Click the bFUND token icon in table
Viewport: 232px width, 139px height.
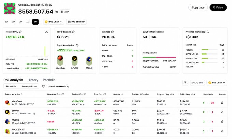pyautogui.click(x=7, y=112)
